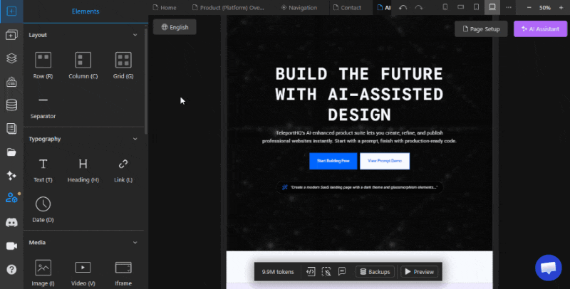This screenshot has height=289, width=570.
Task: Click the AI Assistant button
Action: coord(540,28)
